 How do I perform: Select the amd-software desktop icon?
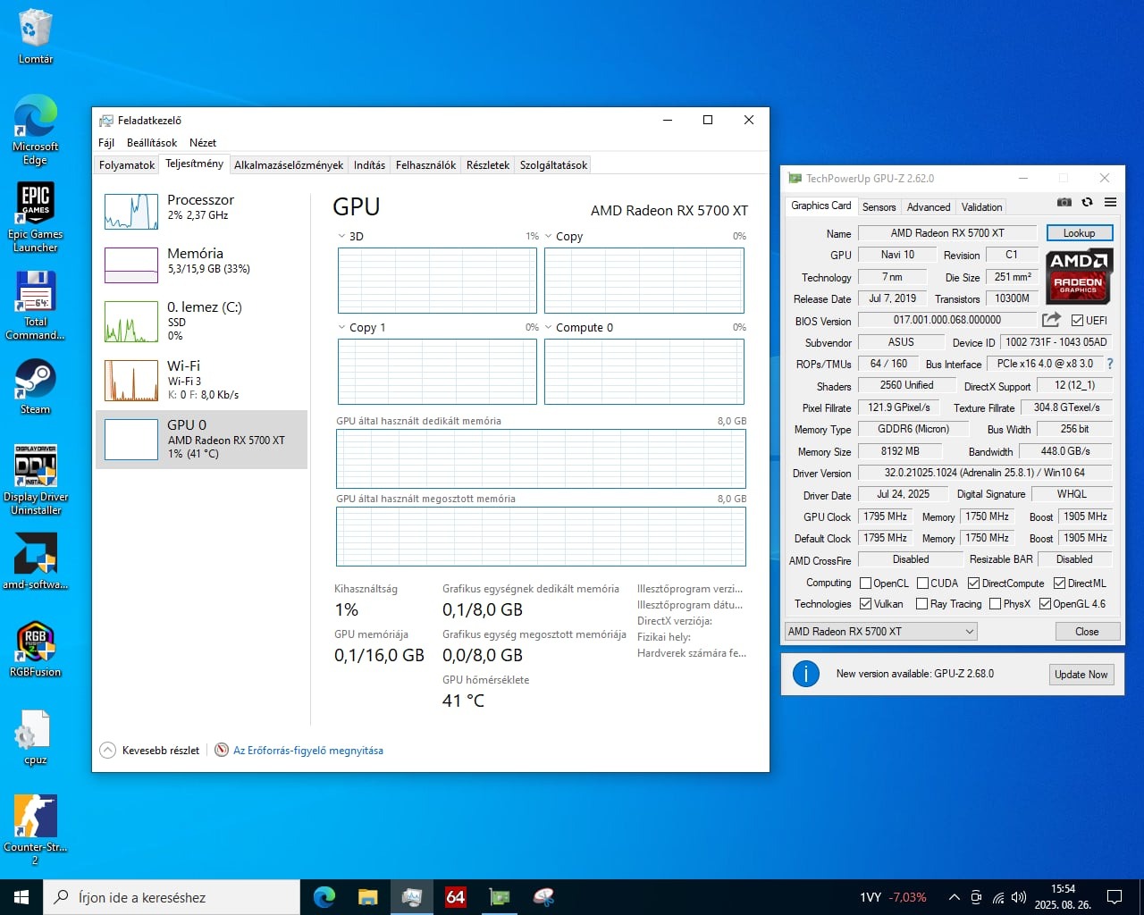pos(35,561)
